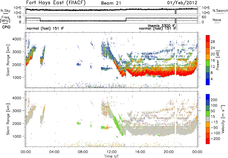
Task: Click the green velocity streak near 13:00
Action: 117,124
